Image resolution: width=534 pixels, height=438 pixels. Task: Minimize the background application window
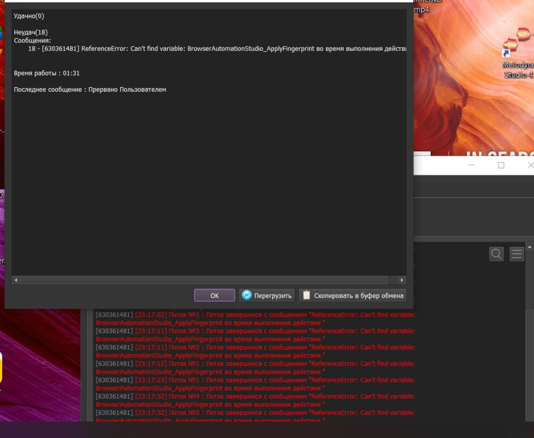pyautogui.click(x=472, y=165)
